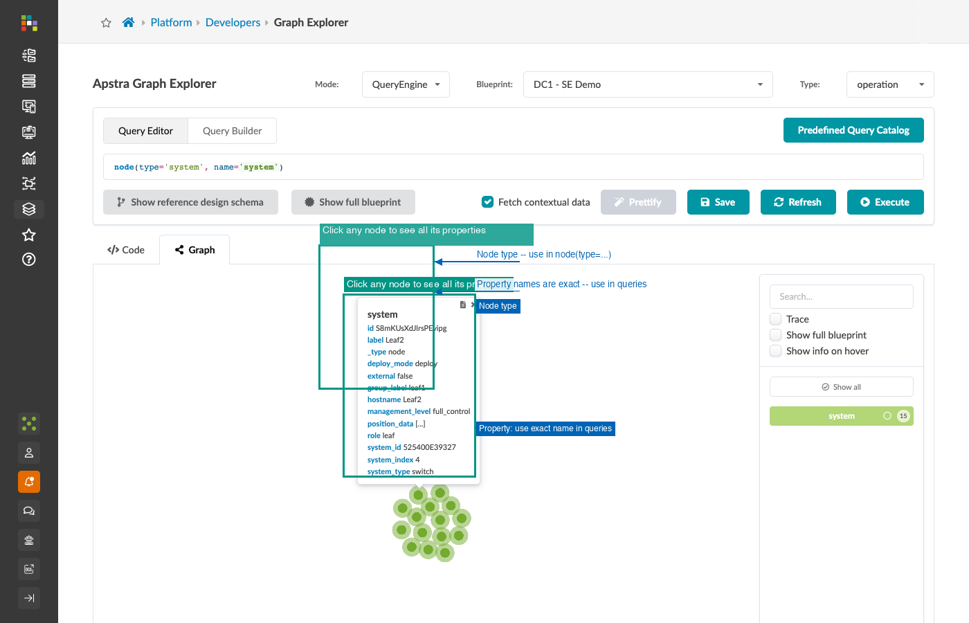
Task: Open the Developers breadcrumb link
Action: [x=233, y=22]
